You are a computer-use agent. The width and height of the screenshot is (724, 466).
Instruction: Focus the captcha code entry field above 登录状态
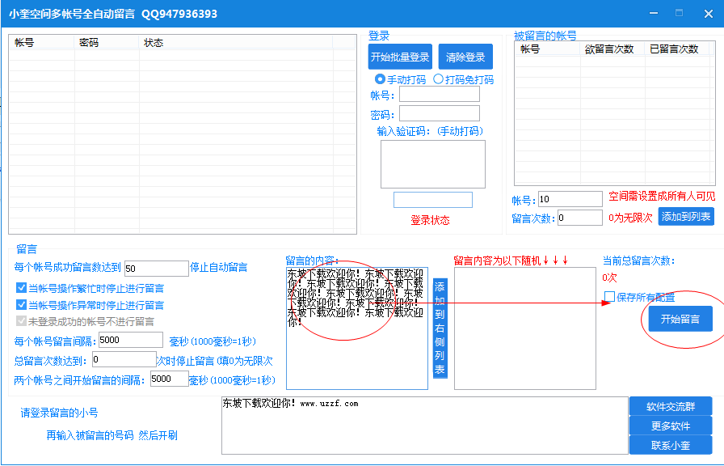coord(432,200)
